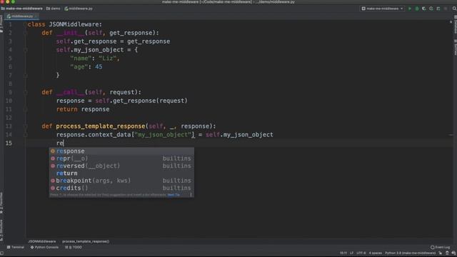
Task: Click 'process_template_response' function name on line 13
Action: [x=101, y=126]
